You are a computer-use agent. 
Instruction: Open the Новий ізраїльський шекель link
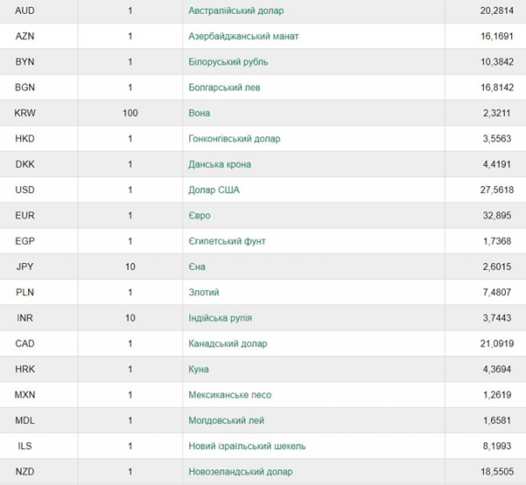pos(247,446)
